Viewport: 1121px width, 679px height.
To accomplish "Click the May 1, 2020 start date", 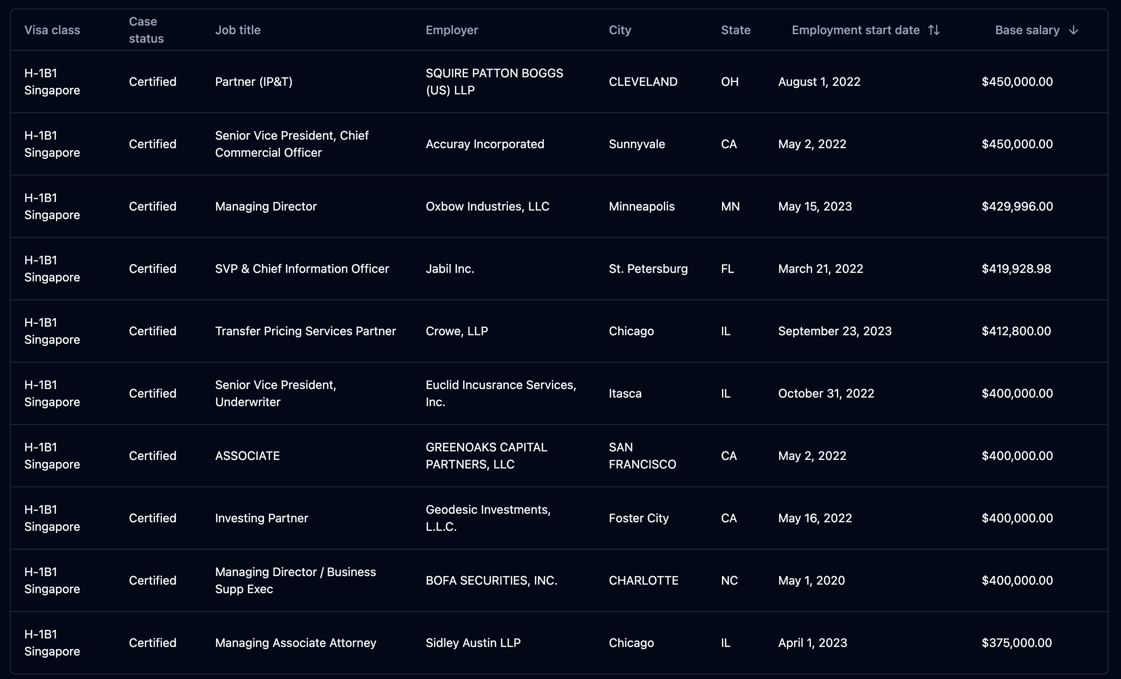I will [x=811, y=580].
